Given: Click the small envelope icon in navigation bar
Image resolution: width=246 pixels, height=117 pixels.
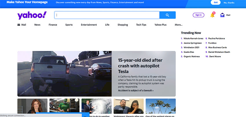Looking at the screenshot, I should tap(19, 25).
